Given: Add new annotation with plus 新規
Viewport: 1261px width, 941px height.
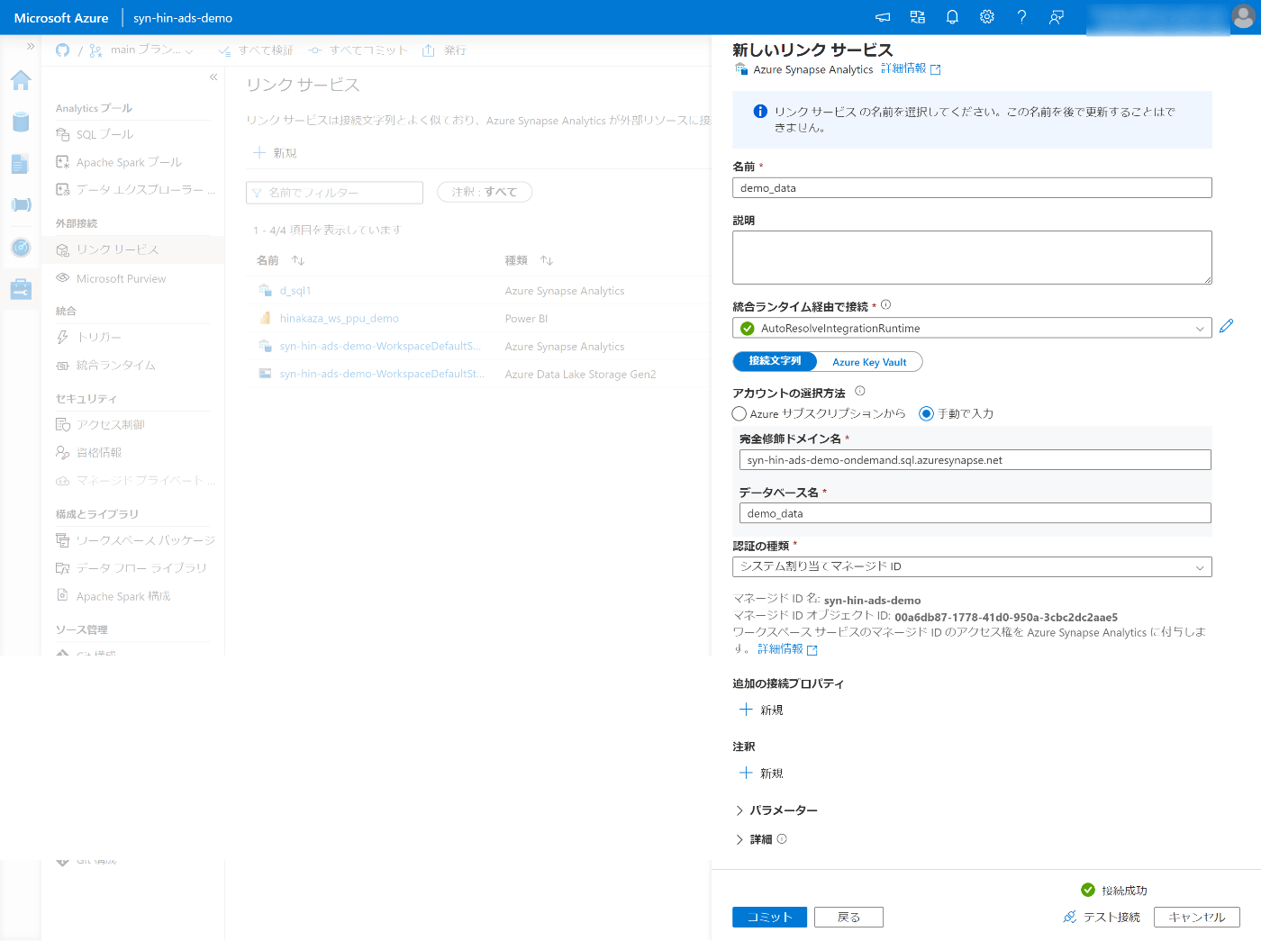Looking at the screenshot, I should pos(761,773).
